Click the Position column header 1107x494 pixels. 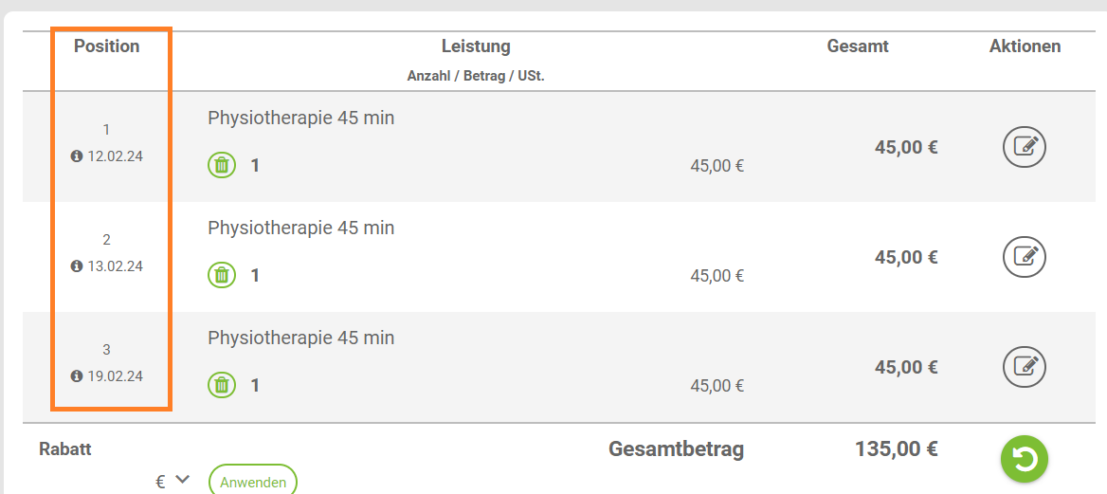click(106, 46)
